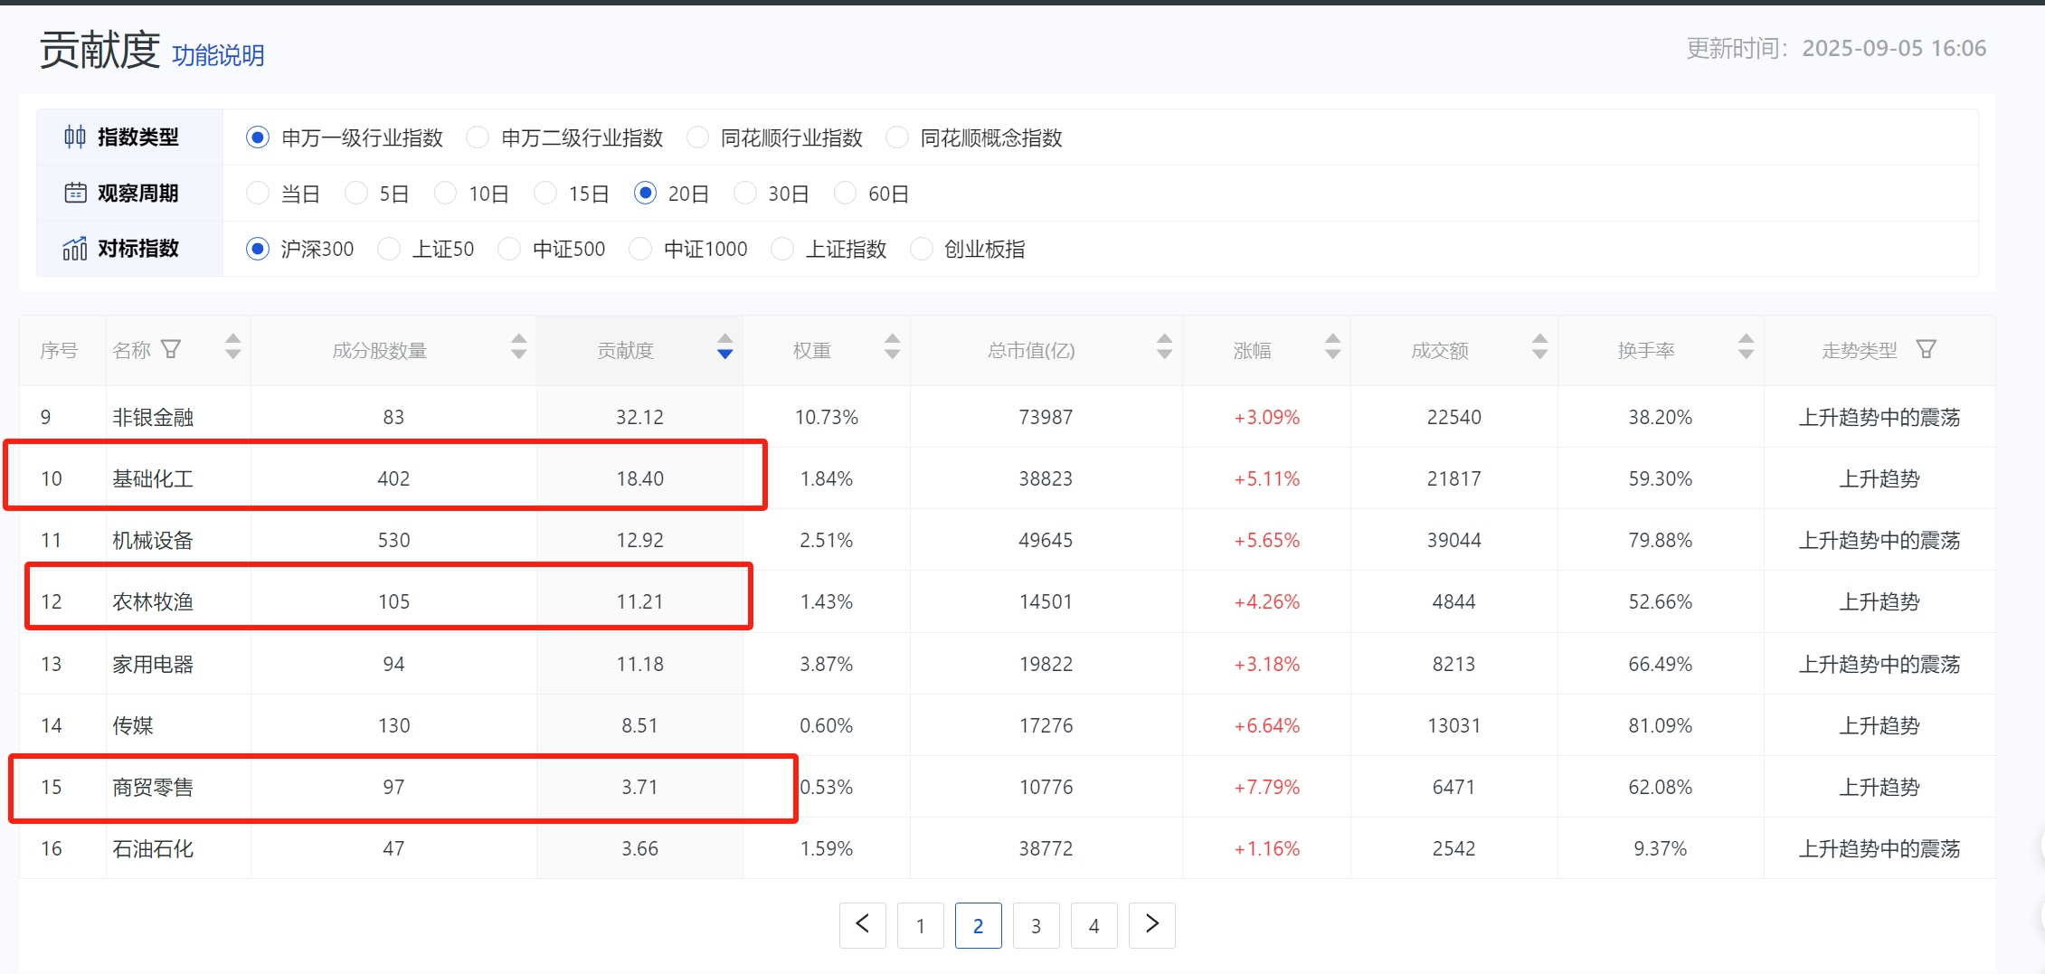Open the 功能说明 link

click(218, 55)
